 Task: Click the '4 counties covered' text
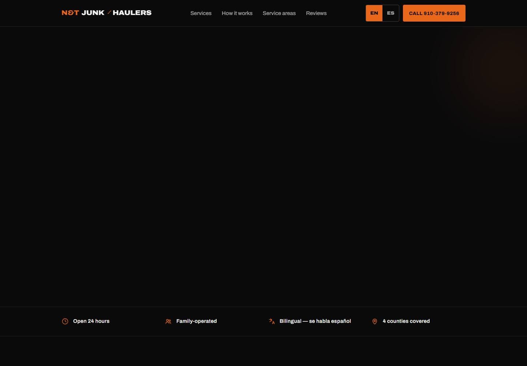pyautogui.click(x=406, y=321)
